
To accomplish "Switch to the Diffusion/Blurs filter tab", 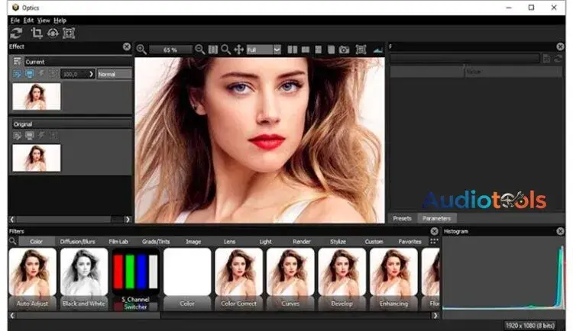I will point(76,241).
